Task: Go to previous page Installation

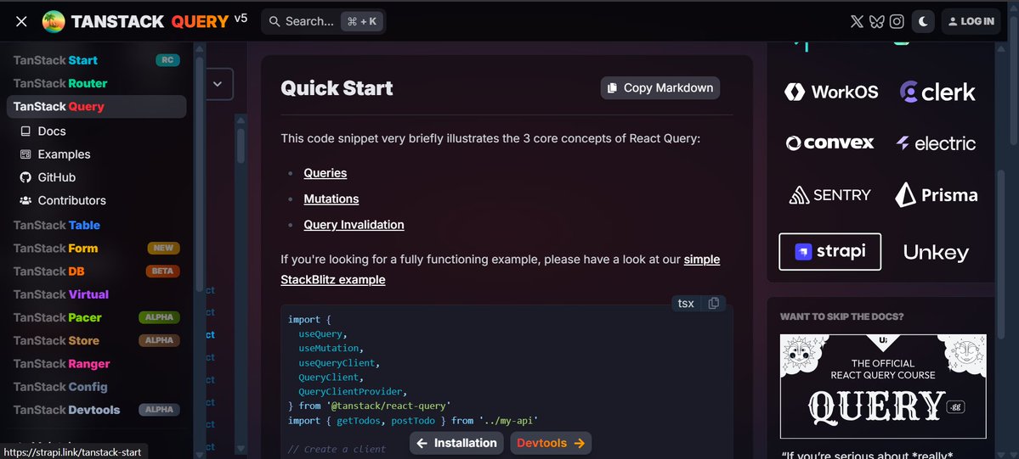Action: coord(456,444)
